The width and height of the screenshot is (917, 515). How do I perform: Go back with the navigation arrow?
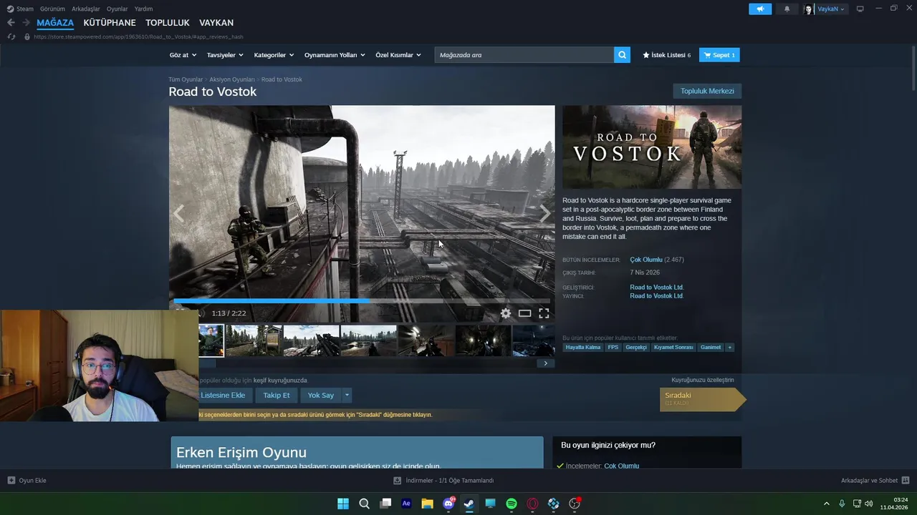[x=11, y=22]
